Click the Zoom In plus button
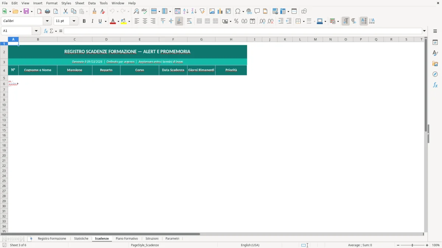 point(427,245)
